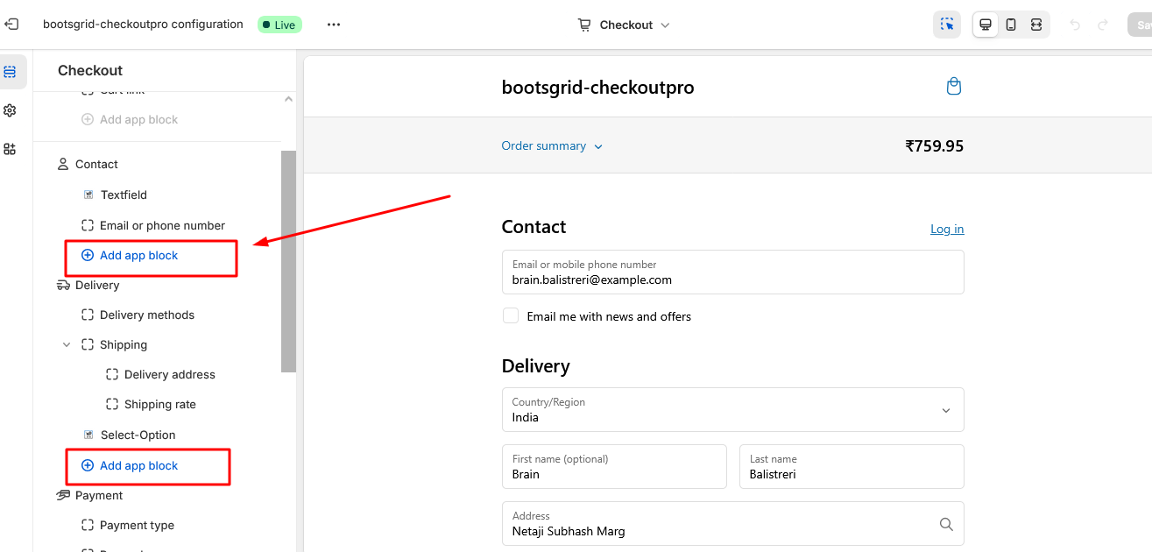Click the Live status badge
The image size is (1152, 552).
[279, 25]
